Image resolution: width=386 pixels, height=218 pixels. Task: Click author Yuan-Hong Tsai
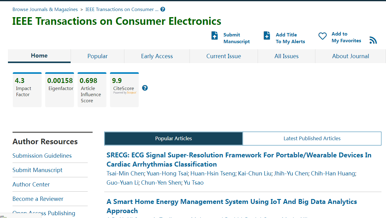pos(167,173)
